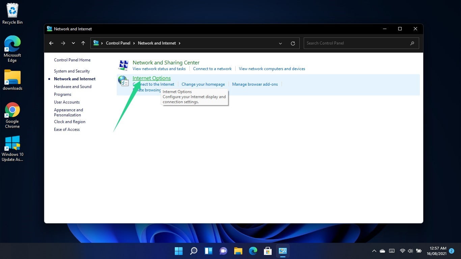This screenshot has height=259, width=461.
Task: Open Teams Chat from the taskbar
Action: 223,251
